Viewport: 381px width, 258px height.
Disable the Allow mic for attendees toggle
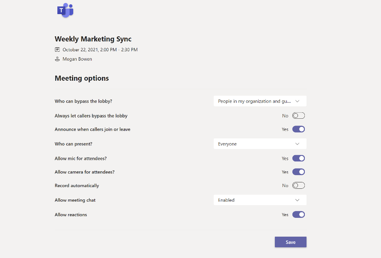click(x=298, y=158)
